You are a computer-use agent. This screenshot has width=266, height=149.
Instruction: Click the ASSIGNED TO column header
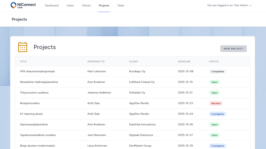[96, 62]
